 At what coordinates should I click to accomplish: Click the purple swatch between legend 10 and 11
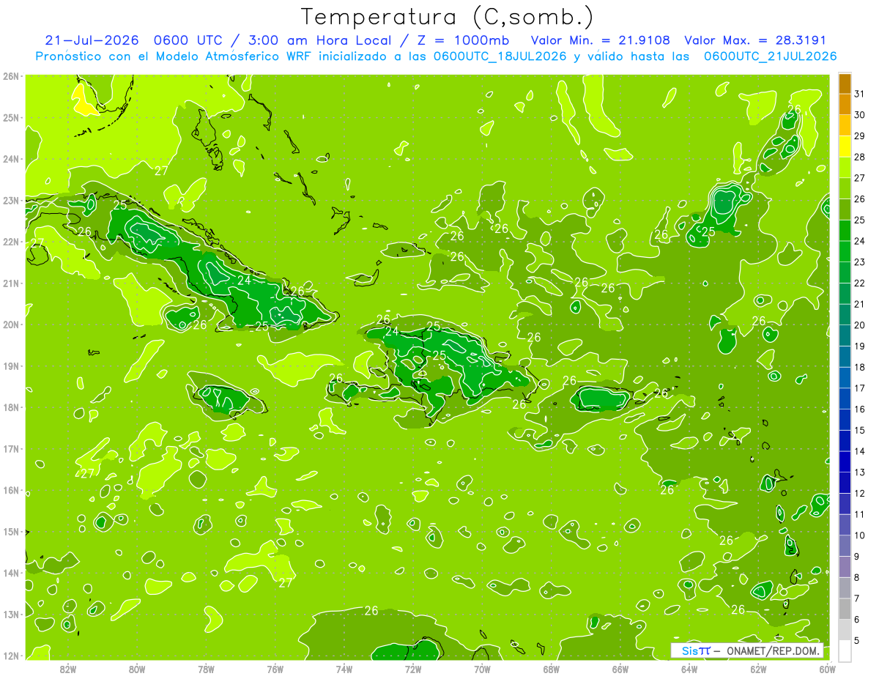(x=845, y=524)
